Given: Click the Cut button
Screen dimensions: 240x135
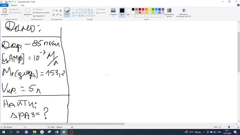Looking at the screenshot, I should pyautogui.click(x=14, y=9).
